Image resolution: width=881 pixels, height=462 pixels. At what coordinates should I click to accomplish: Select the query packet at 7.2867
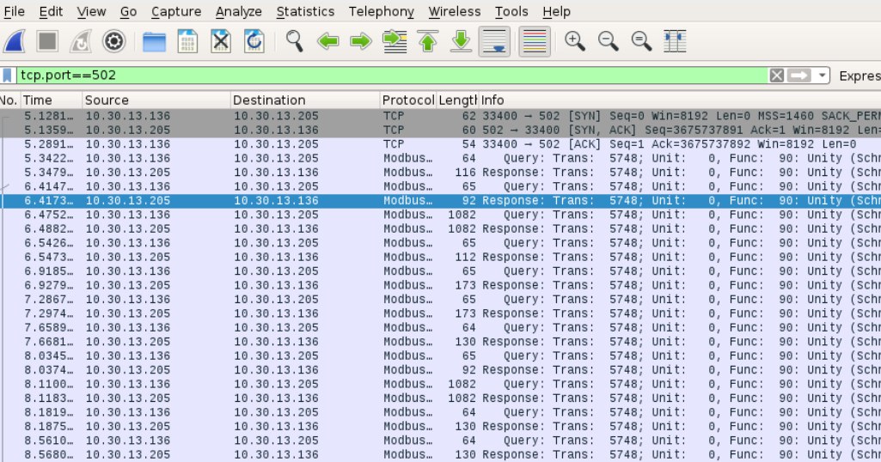click(440, 299)
